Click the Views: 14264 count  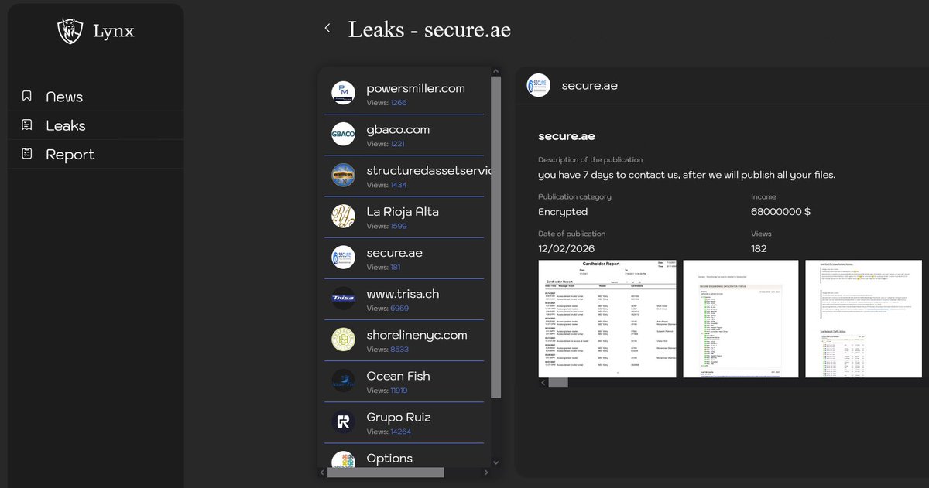pyautogui.click(x=389, y=432)
